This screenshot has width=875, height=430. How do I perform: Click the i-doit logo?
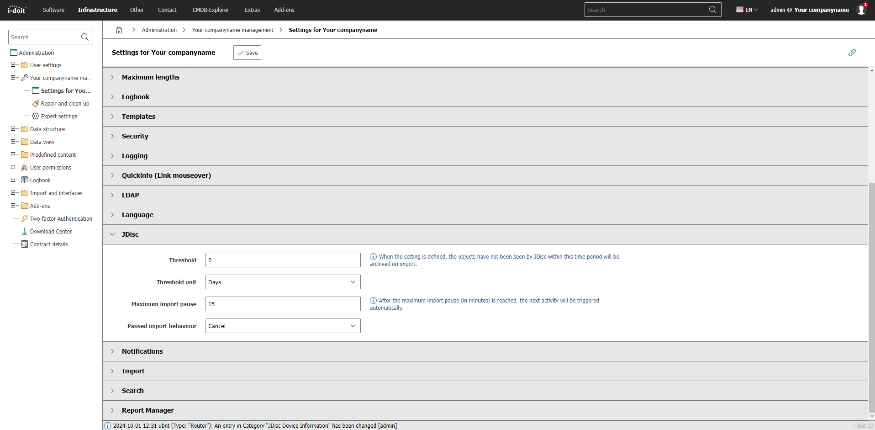[17, 10]
